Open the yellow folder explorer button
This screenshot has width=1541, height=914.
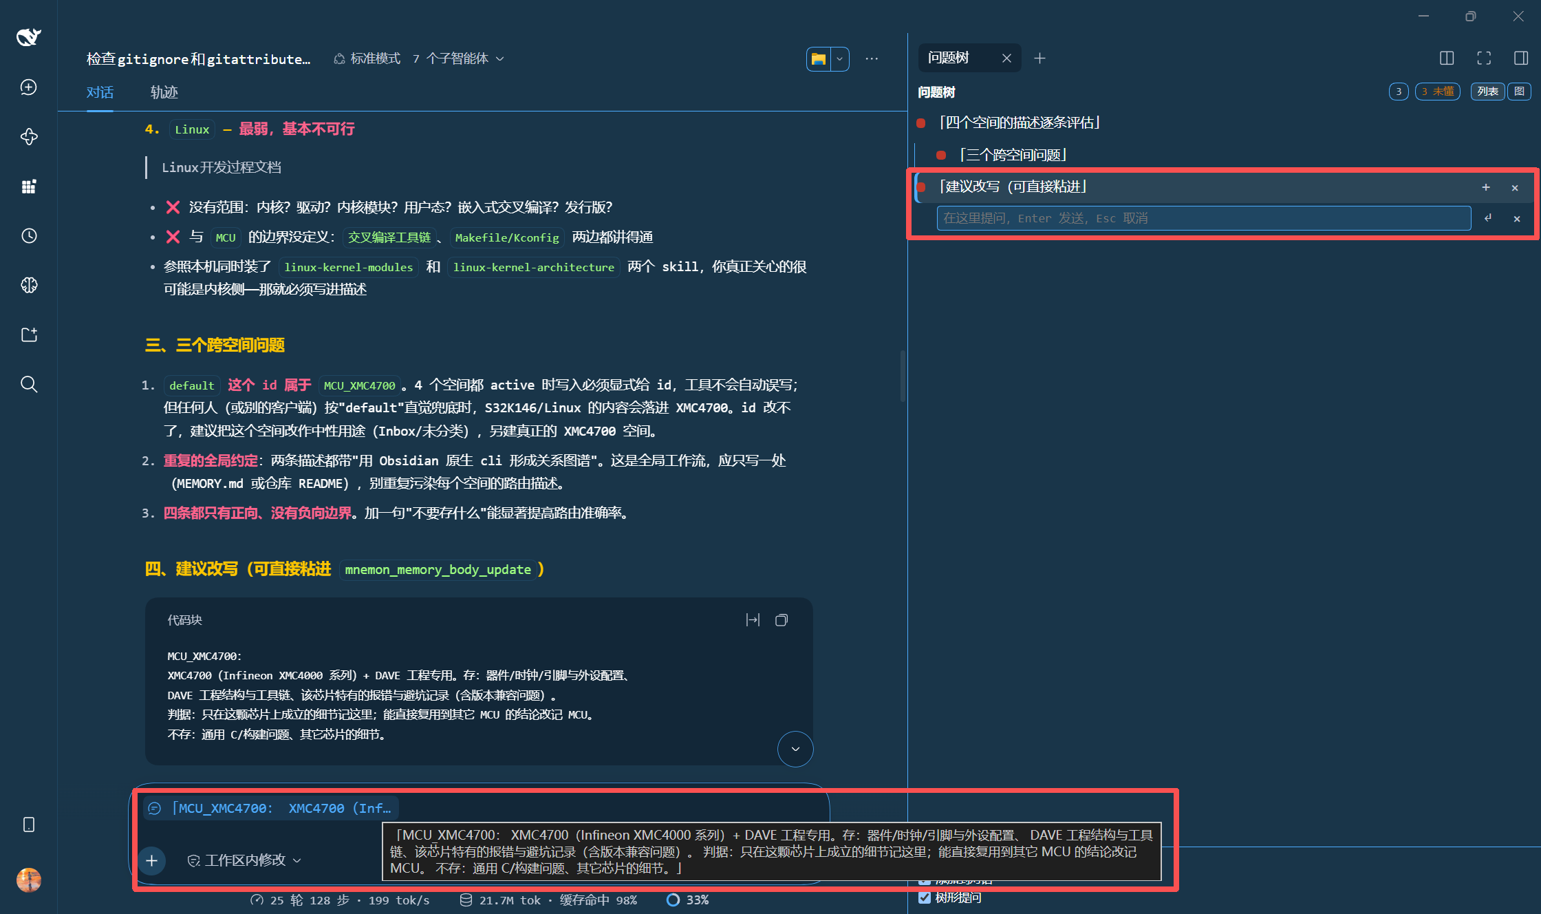click(x=819, y=59)
